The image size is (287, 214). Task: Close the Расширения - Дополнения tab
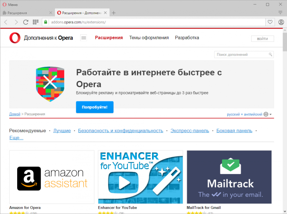click(x=105, y=13)
